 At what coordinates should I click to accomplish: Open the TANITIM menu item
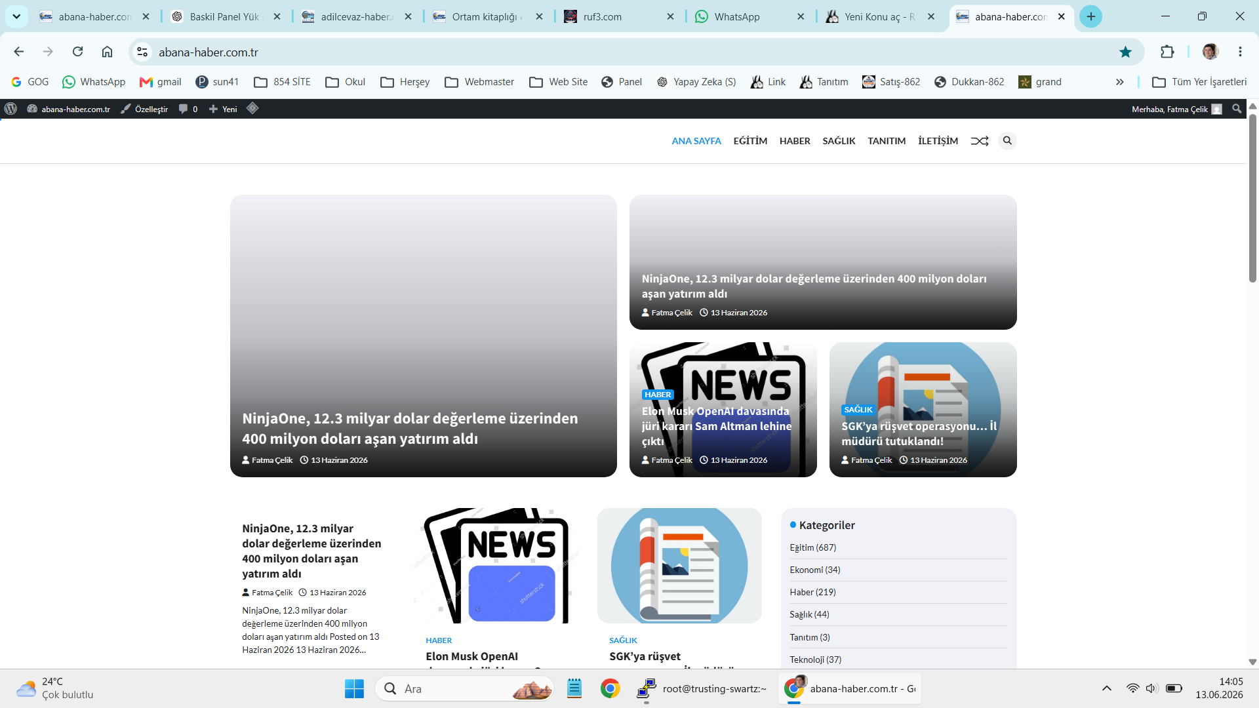coord(887,141)
